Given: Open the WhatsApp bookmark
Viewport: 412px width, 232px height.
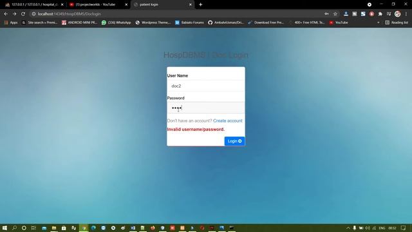Looking at the screenshot, I should (116, 23).
